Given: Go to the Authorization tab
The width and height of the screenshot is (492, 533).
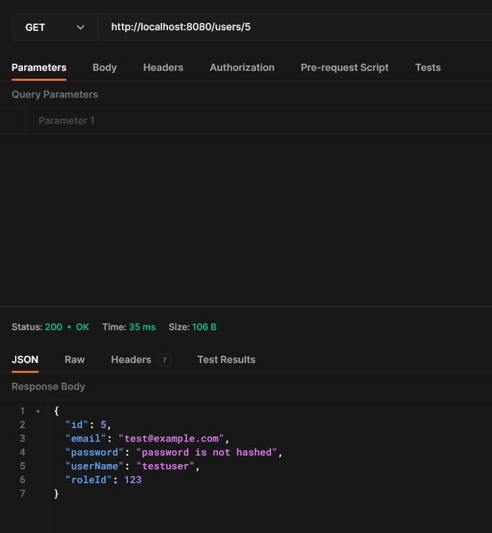Looking at the screenshot, I should pyautogui.click(x=242, y=68).
